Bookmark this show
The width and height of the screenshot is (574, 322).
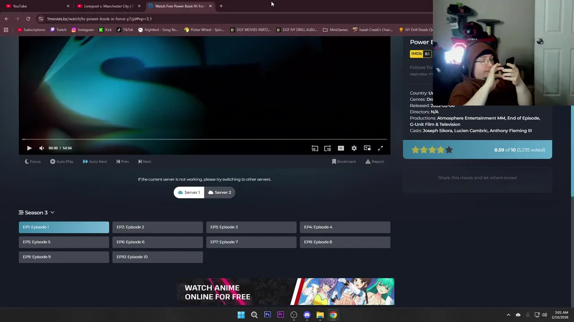click(344, 161)
